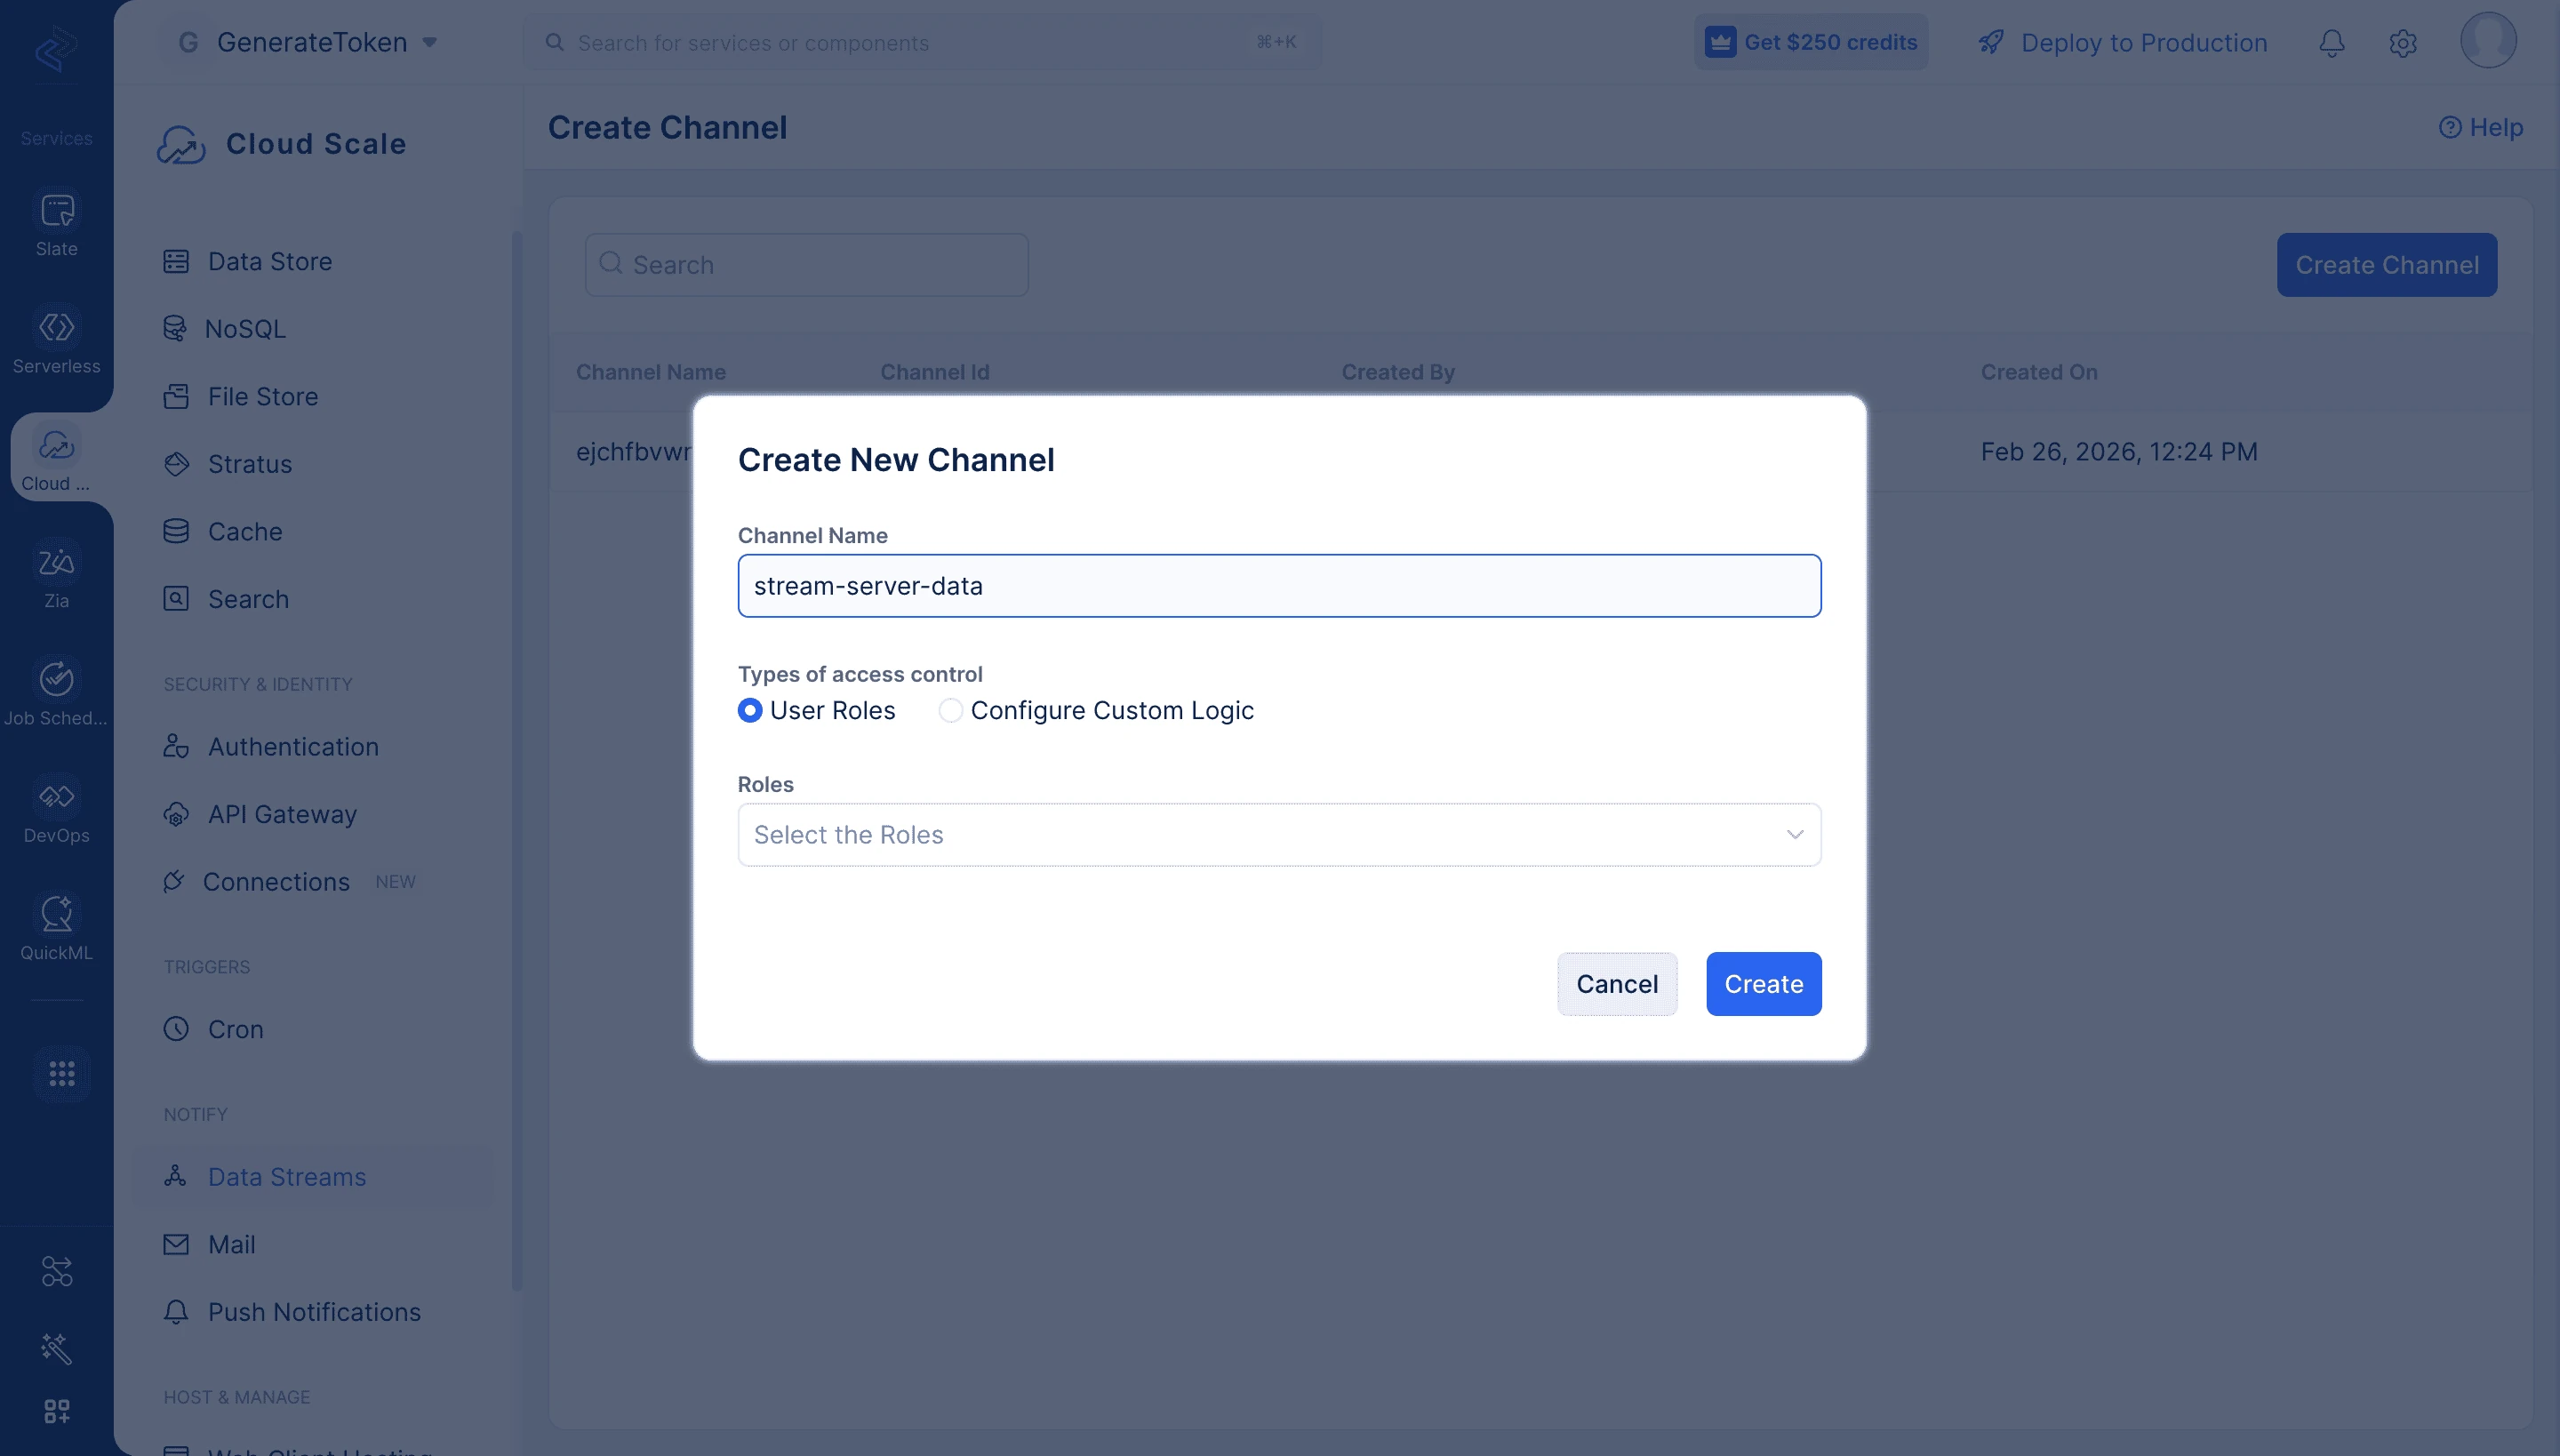The width and height of the screenshot is (2560, 1456).
Task: Expand the Select the Roles dropdown
Action: click(1279, 834)
